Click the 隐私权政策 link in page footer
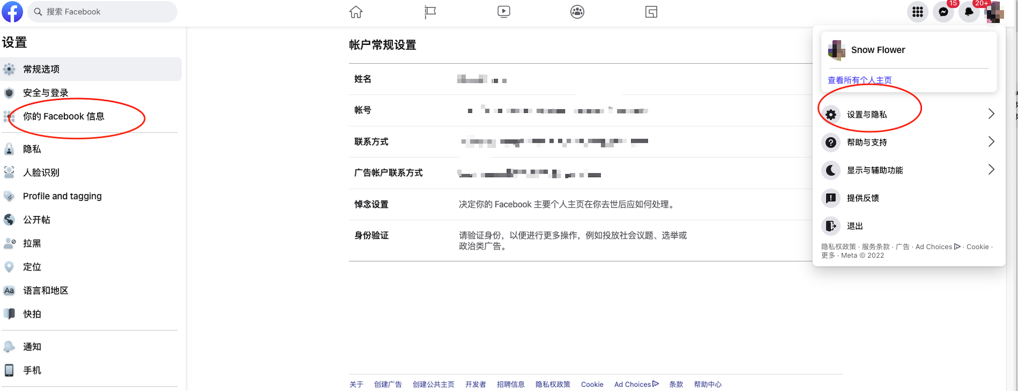 coord(553,385)
